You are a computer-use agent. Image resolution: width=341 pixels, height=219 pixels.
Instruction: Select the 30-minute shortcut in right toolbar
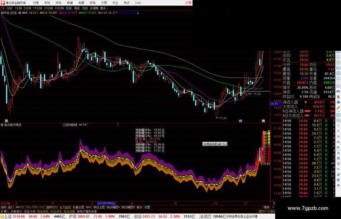338,142
